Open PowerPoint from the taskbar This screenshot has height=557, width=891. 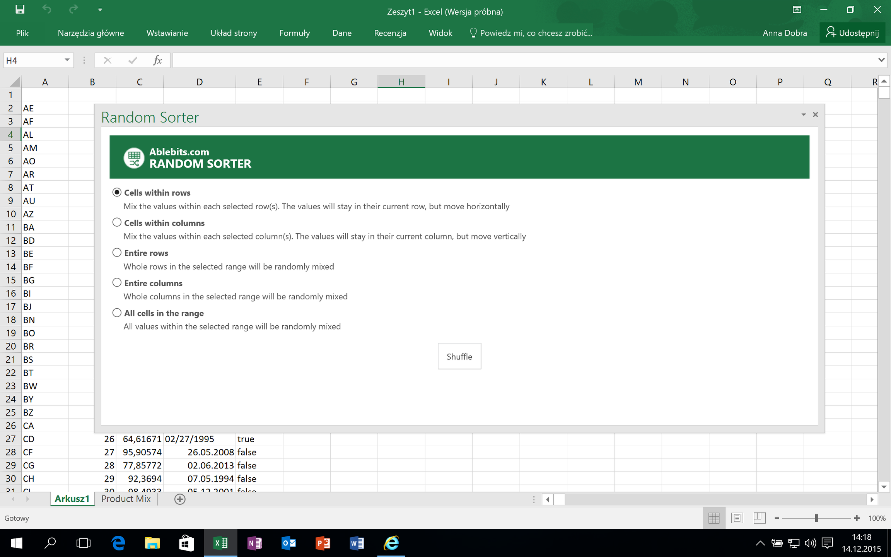[x=323, y=543]
